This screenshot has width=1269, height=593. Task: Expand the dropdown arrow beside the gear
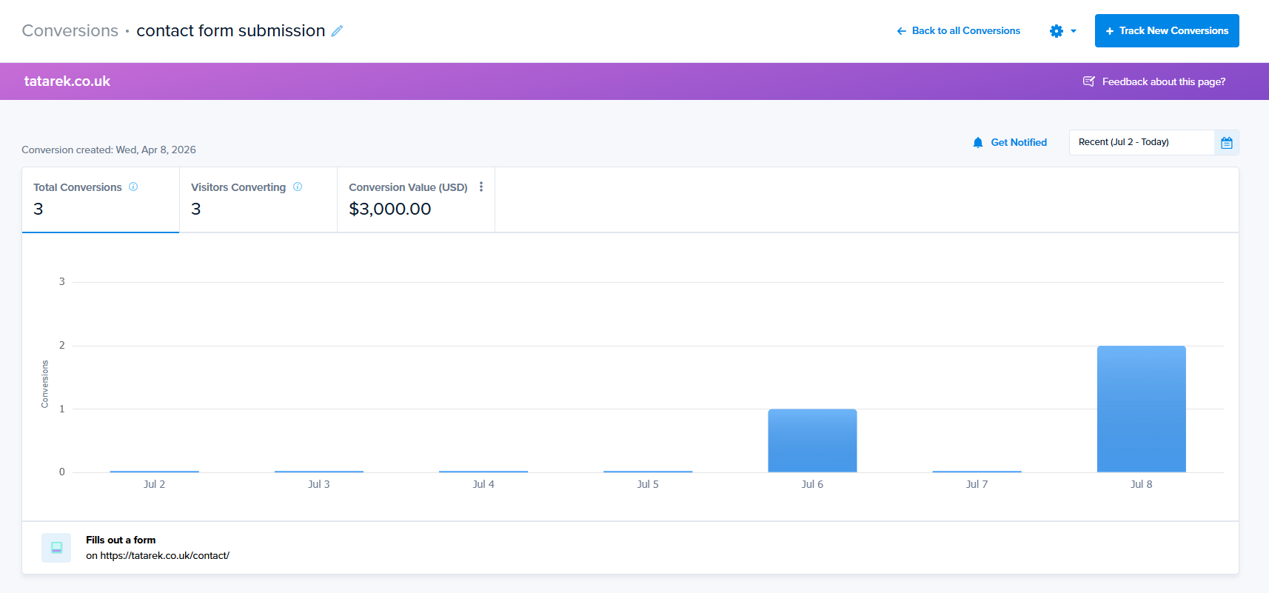pos(1074,31)
